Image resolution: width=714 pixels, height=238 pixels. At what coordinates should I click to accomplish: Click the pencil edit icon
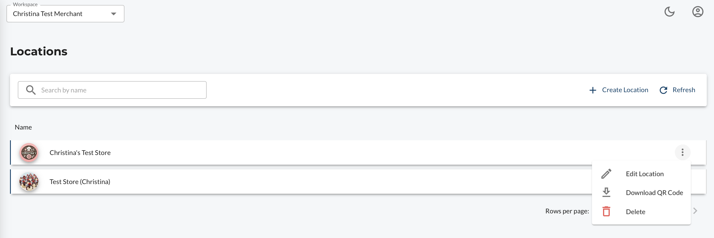coord(606,174)
